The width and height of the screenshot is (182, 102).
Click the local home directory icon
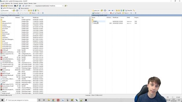click(33, 10)
